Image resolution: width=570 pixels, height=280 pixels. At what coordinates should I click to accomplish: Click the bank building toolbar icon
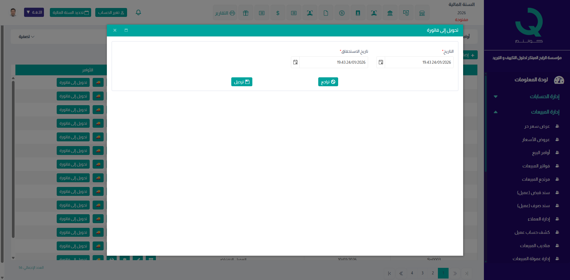(390, 13)
